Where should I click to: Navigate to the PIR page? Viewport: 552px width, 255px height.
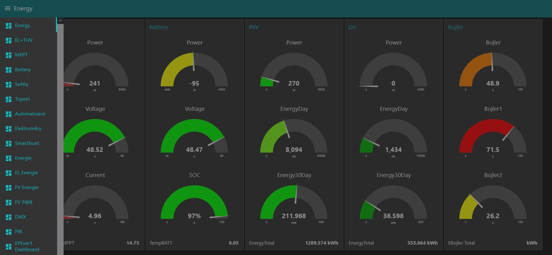18,232
